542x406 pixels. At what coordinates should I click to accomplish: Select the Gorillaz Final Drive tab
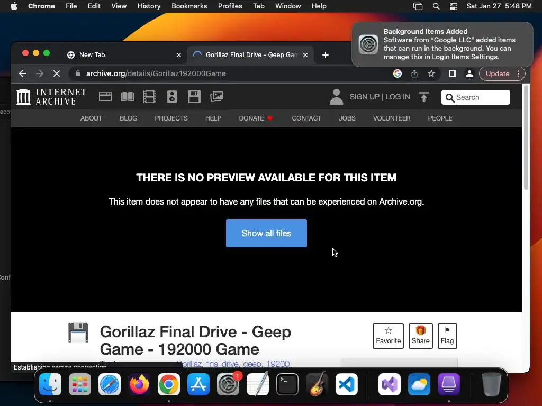pyautogui.click(x=250, y=55)
